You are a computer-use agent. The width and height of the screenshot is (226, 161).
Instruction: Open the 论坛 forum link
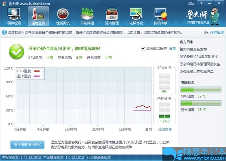[191, 3]
